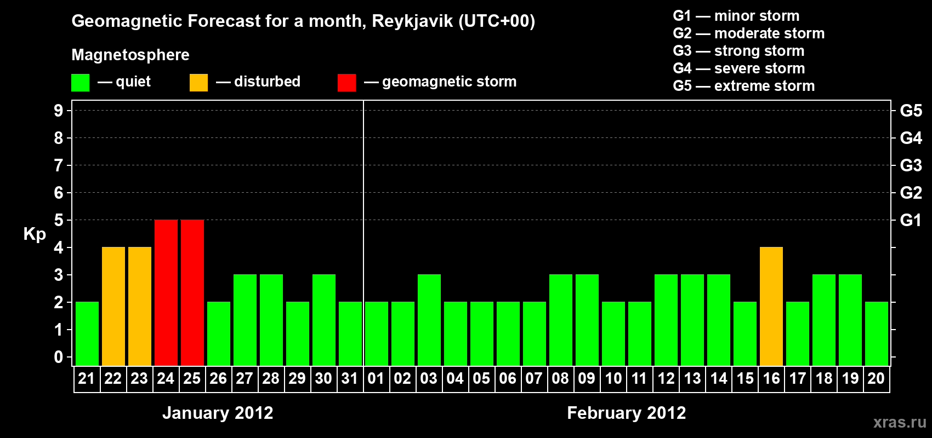Click 'G1 — minor storm' legend line
Viewport: 932px width, 438px height.
[736, 16]
